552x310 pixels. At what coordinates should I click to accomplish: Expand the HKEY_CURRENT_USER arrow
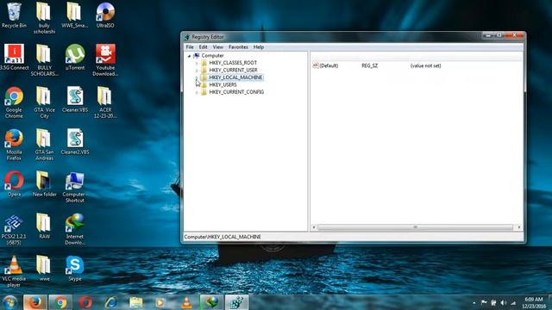coord(197,71)
